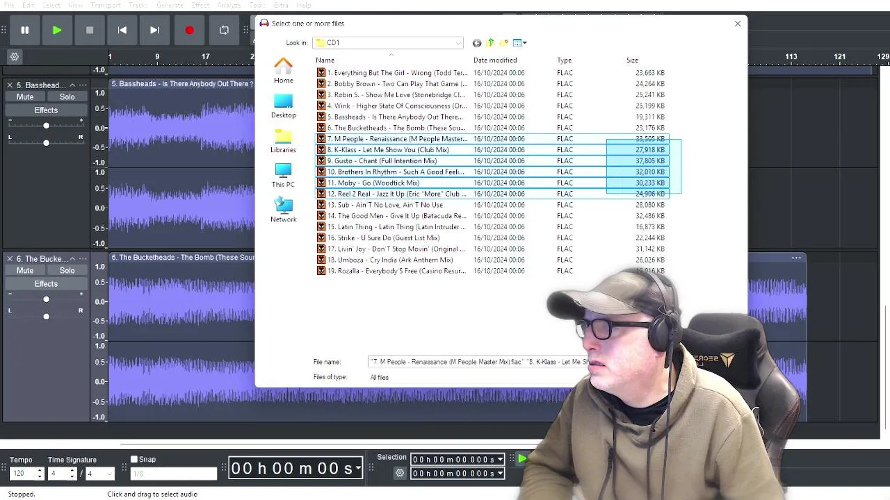The width and height of the screenshot is (890, 500).
Task: Open This PC in file dialog sidebar
Action: click(283, 175)
